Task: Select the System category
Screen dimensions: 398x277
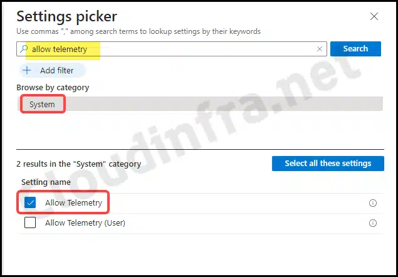Action: (42, 104)
